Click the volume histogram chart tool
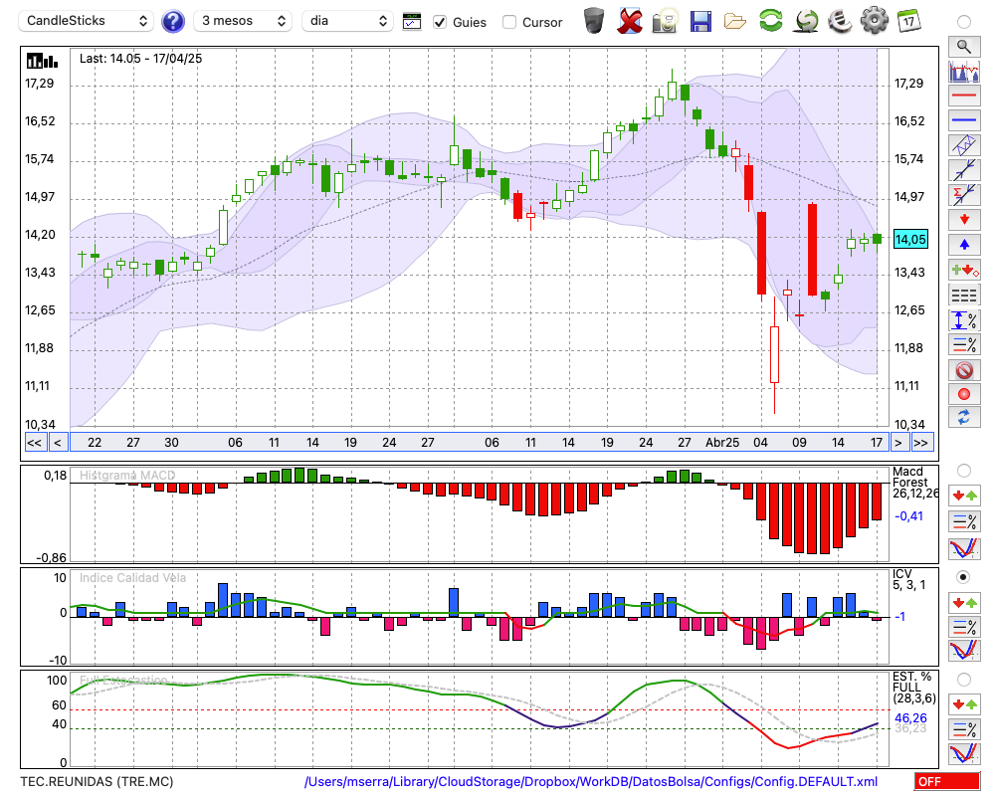This screenshot has height=796, width=995. pyautogui.click(x=964, y=71)
